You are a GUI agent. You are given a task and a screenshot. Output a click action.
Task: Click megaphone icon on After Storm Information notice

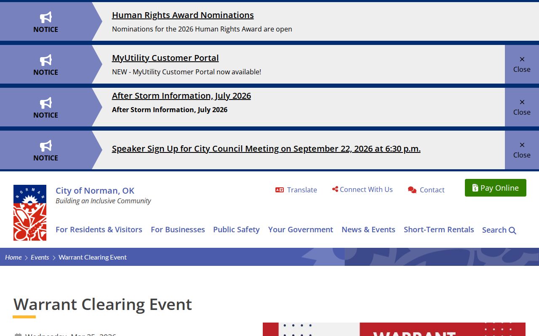[46, 103]
